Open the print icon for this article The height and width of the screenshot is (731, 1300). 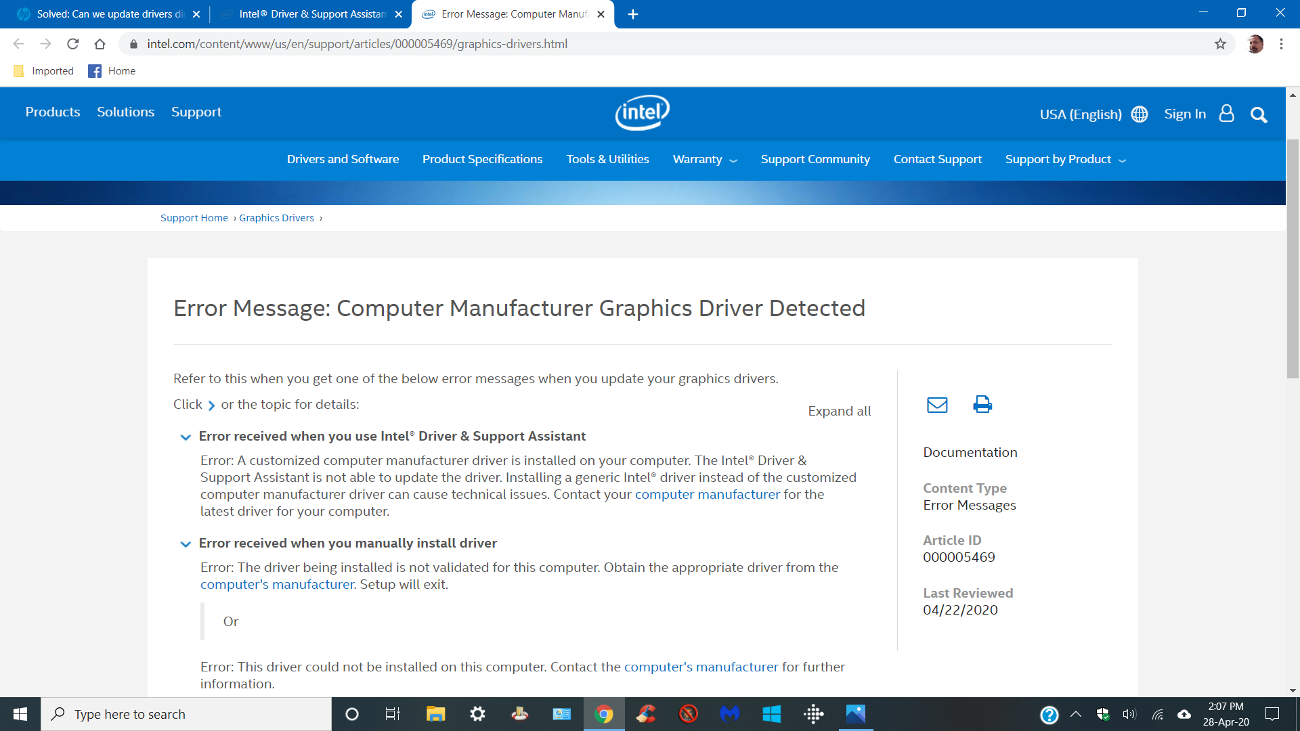coord(982,404)
